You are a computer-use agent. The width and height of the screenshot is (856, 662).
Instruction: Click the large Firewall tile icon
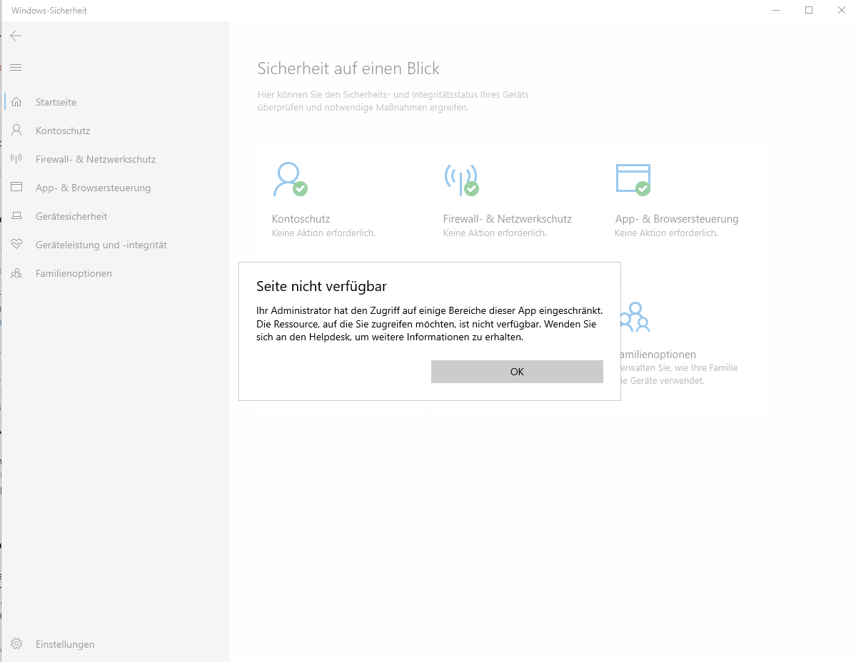coord(461,179)
